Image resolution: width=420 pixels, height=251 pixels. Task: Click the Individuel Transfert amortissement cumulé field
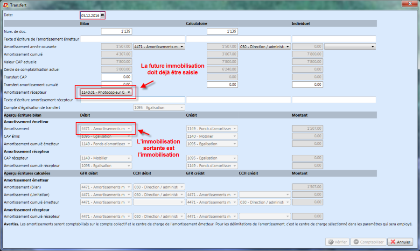point(307,84)
